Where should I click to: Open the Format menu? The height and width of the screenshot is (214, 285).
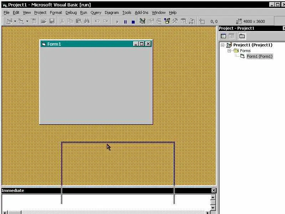pos(56,12)
